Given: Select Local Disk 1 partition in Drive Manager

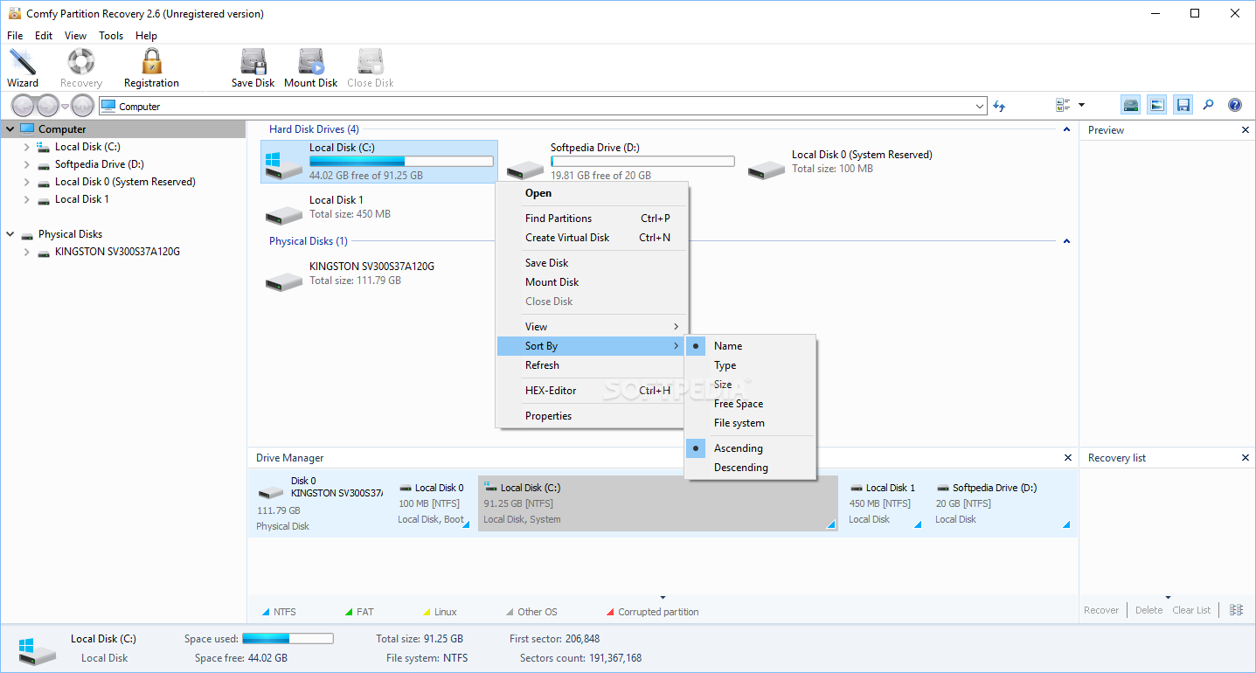Looking at the screenshot, I should tap(884, 503).
